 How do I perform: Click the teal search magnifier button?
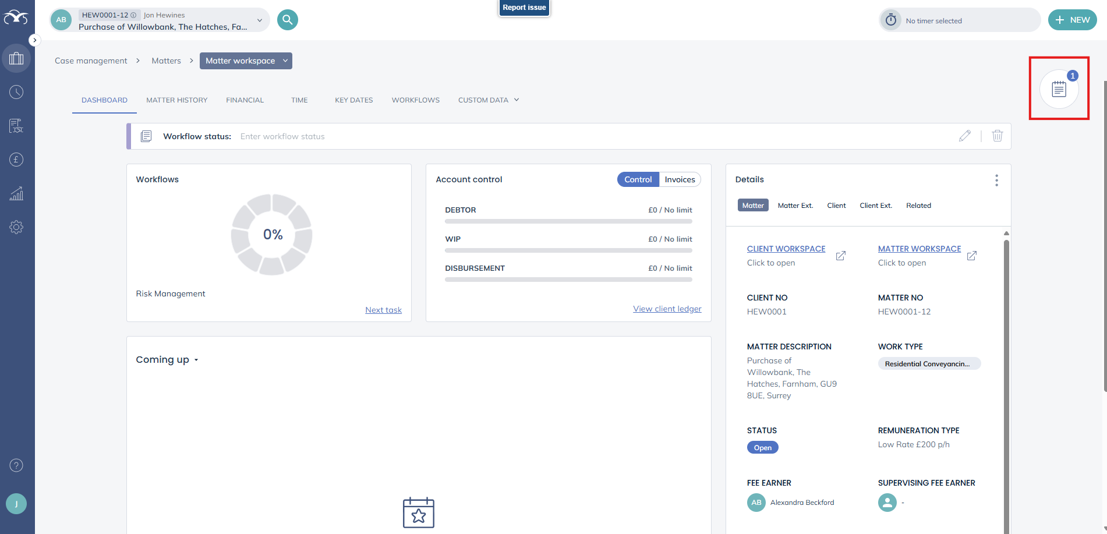tap(287, 20)
